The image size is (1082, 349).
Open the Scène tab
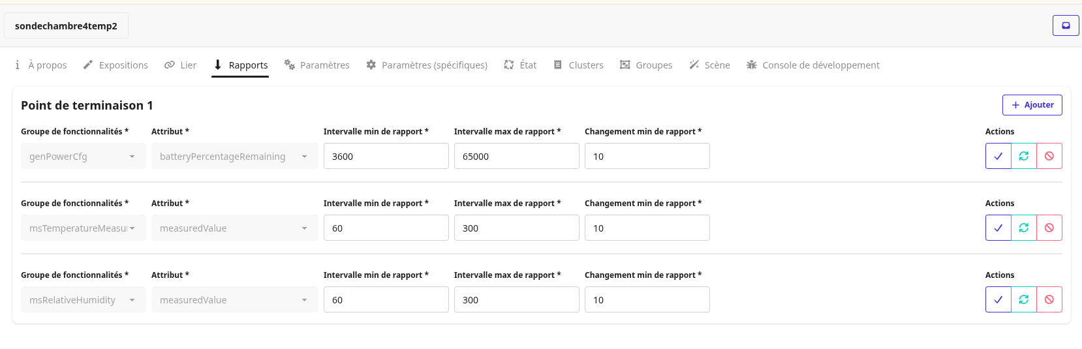709,65
